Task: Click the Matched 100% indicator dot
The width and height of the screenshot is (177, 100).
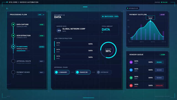Action: tap(103, 17)
